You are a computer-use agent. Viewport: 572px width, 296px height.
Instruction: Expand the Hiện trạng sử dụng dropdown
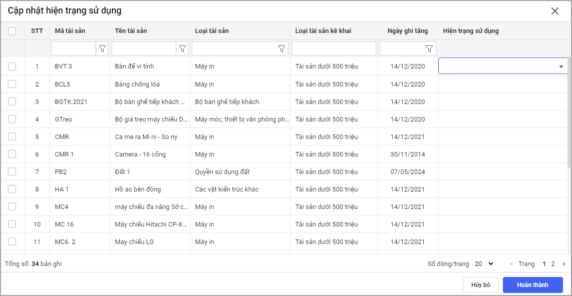(561, 66)
